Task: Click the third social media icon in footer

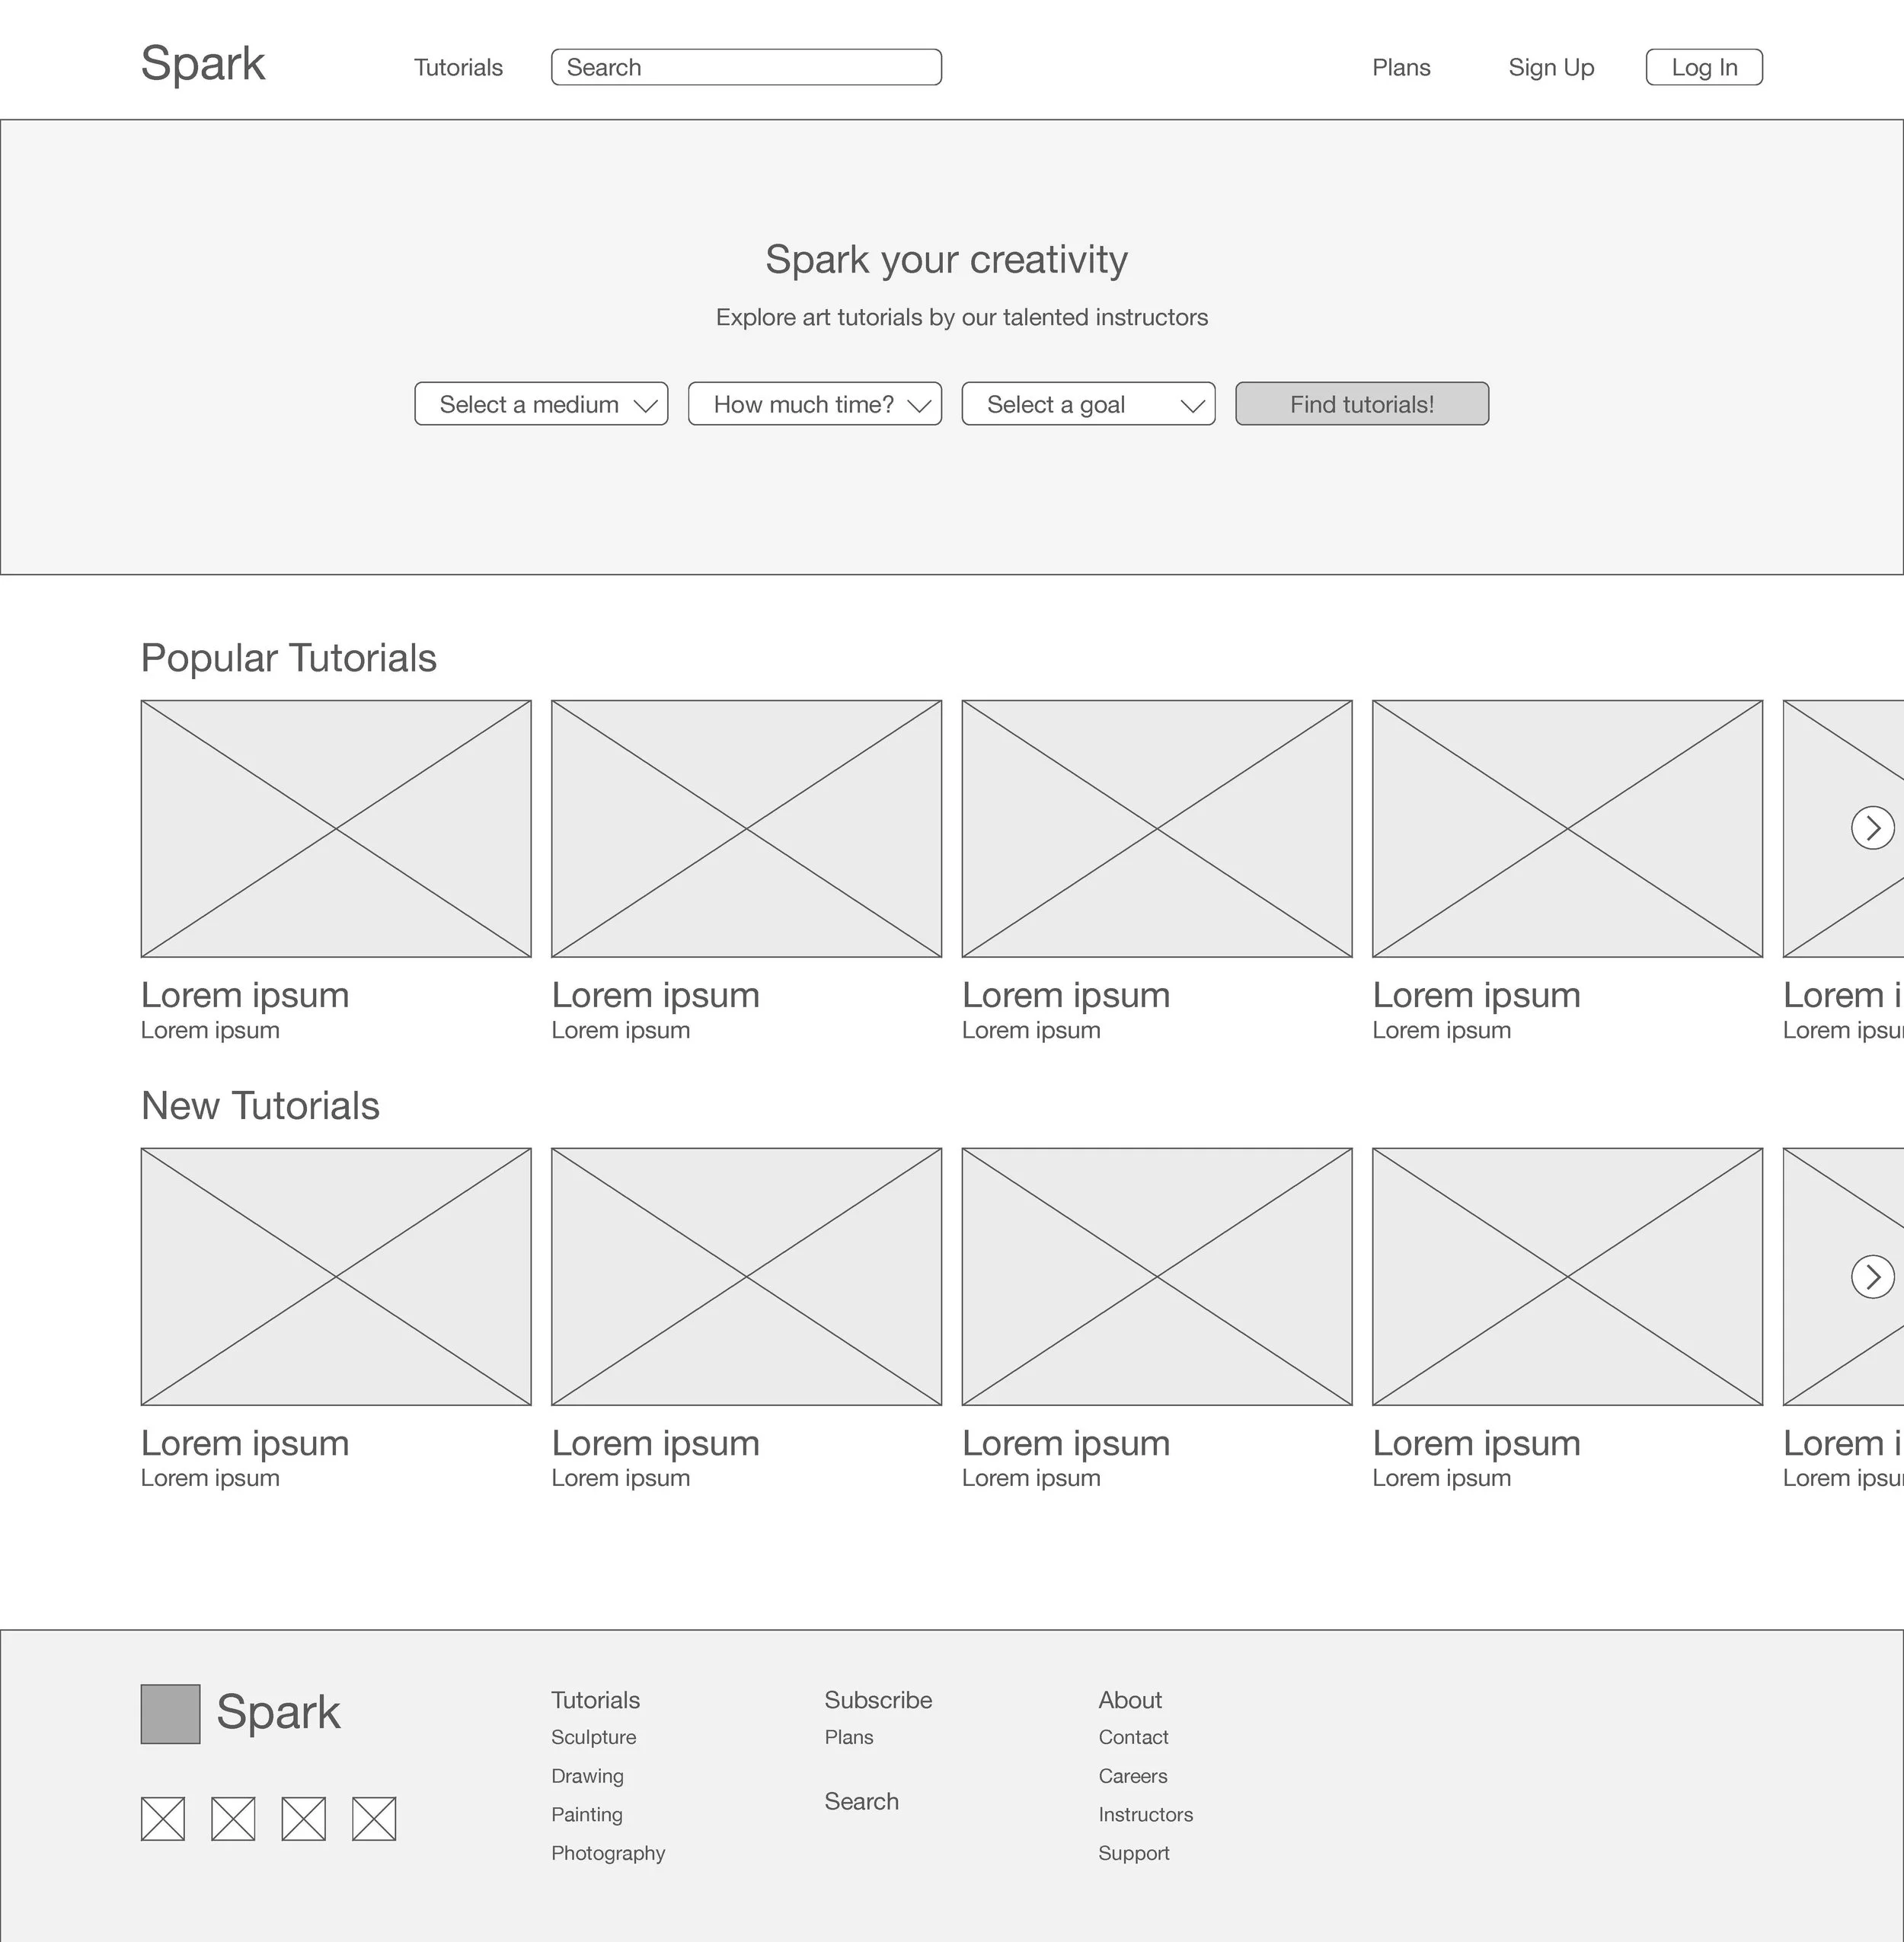Action: [x=304, y=1818]
